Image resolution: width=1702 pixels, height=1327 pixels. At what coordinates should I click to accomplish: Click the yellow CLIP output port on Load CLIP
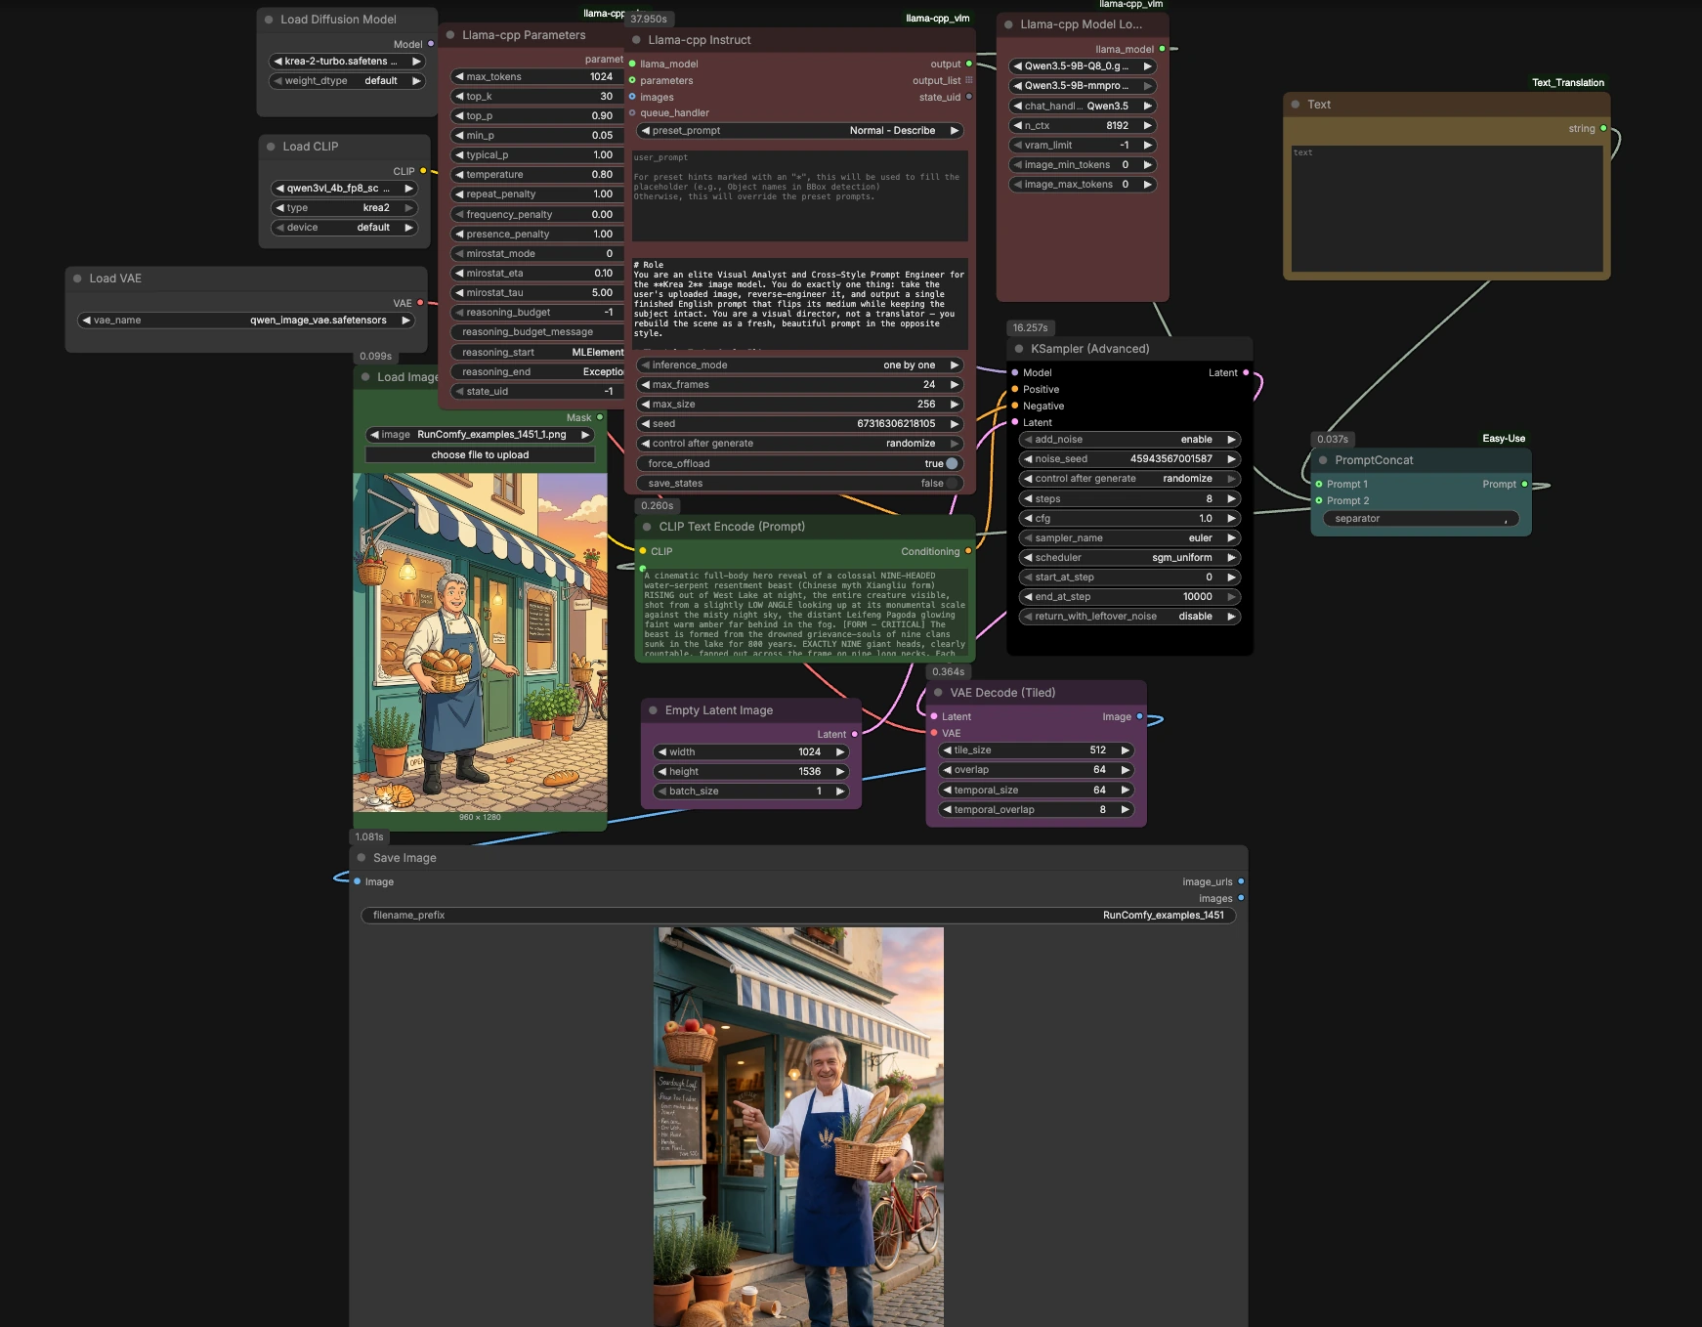(x=422, y=171)
